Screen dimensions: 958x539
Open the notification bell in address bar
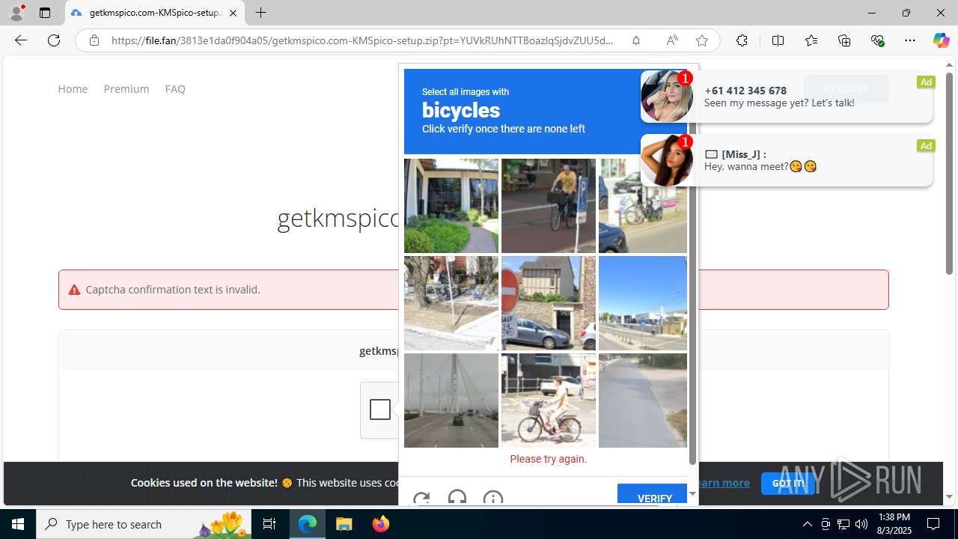coord(635,40)
